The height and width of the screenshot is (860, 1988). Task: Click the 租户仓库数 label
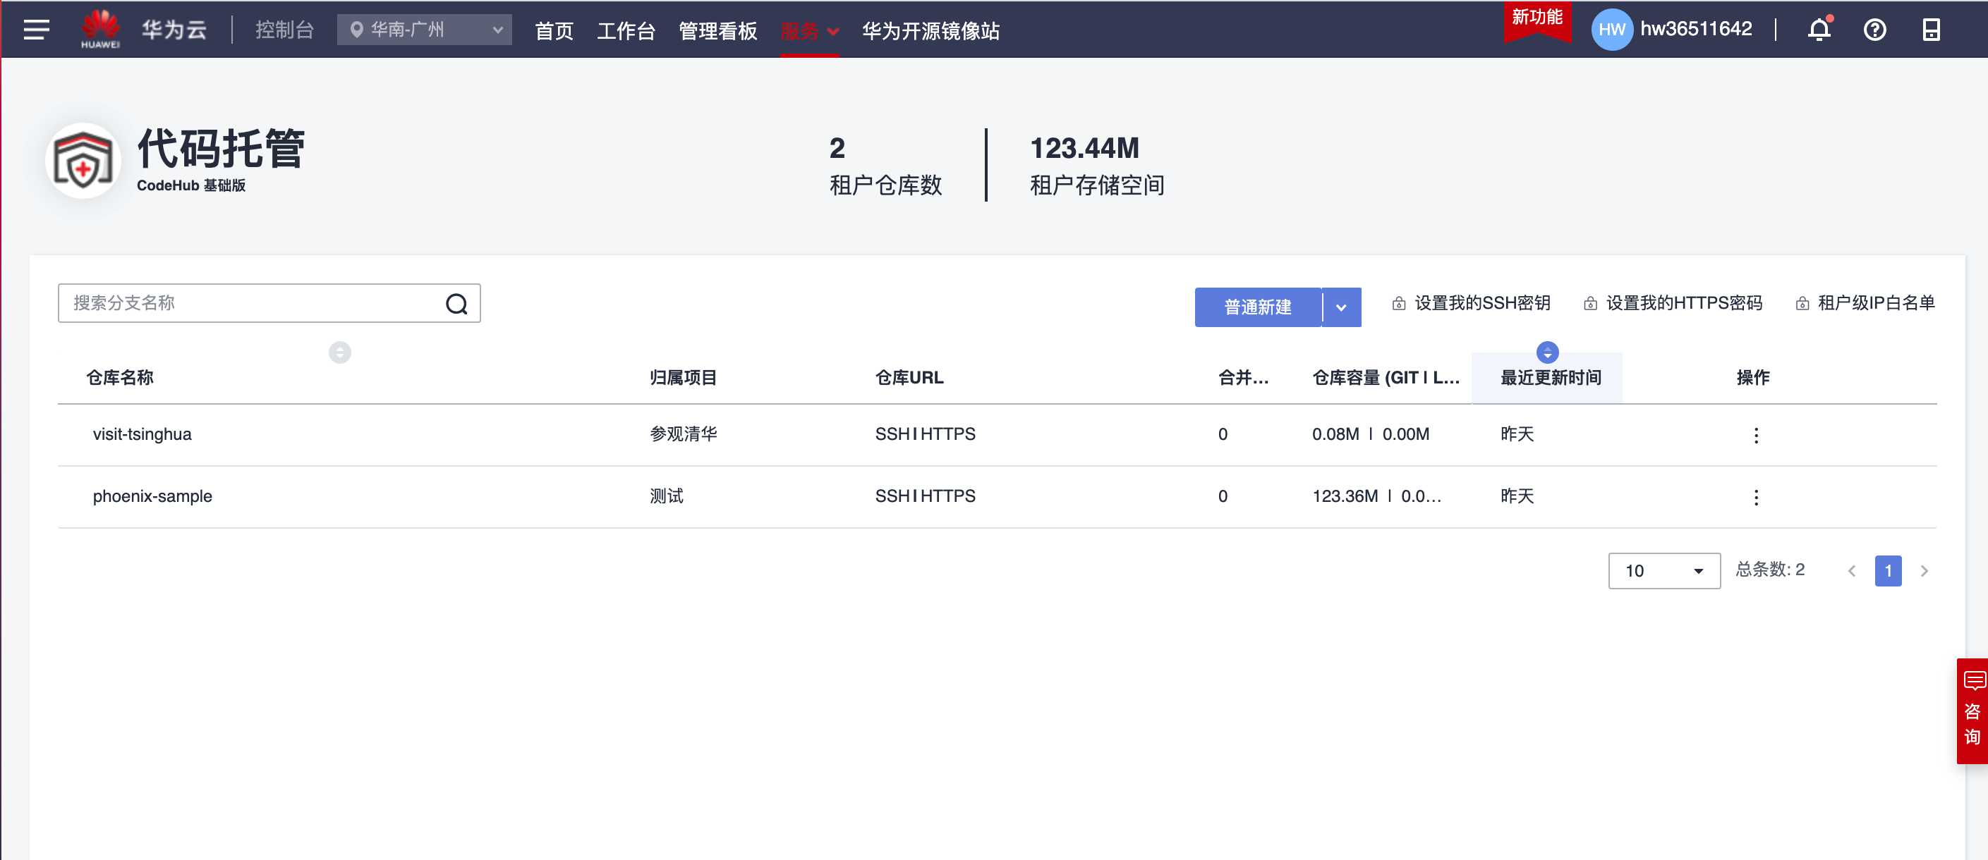click(885, 185)
